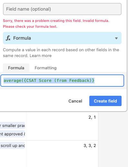Click the 'Compute a value' description text
The width and height of the screenshot is (128, 167).
(x=61, y=53)
